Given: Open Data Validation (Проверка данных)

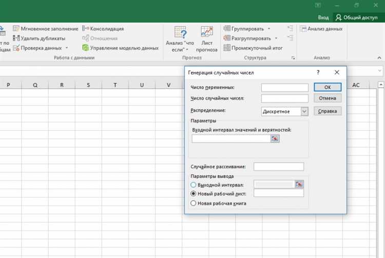Looking at the screenshot, I should [37, 48].
